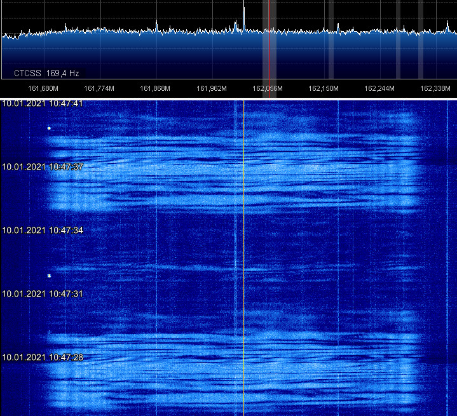Screen dimensions: 457x416
Task: Select the 162,338M frequency label
Action: click(435, 88)
